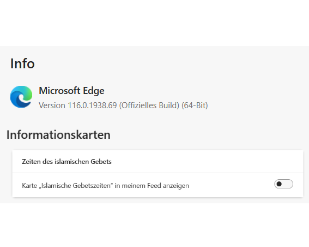The height and width of the screenshot is (247, 309).
Task: Click the blue swirl of the Edge logo
Action: coord(17,100)
